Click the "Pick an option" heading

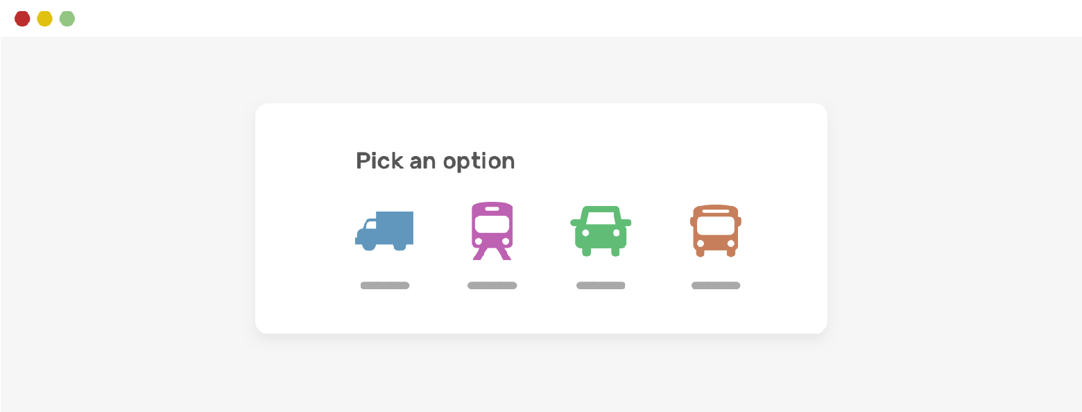coord(435,161)
